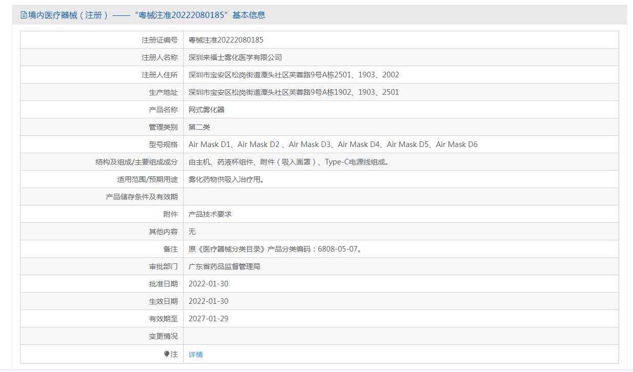Click the 产品储存条件及有效期 label

click(142, 197)
